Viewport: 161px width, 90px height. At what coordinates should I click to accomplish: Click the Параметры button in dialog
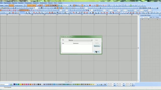[97, 46]
